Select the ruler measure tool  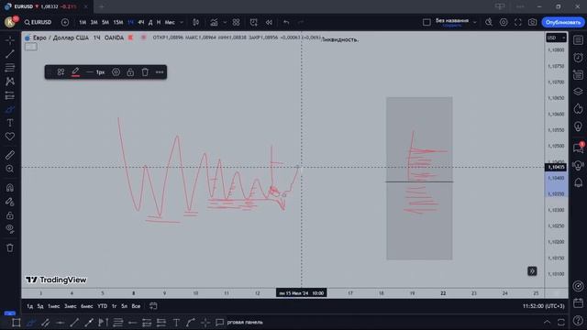(10, 155)
